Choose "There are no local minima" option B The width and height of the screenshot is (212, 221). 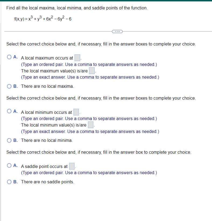point(9,140)
